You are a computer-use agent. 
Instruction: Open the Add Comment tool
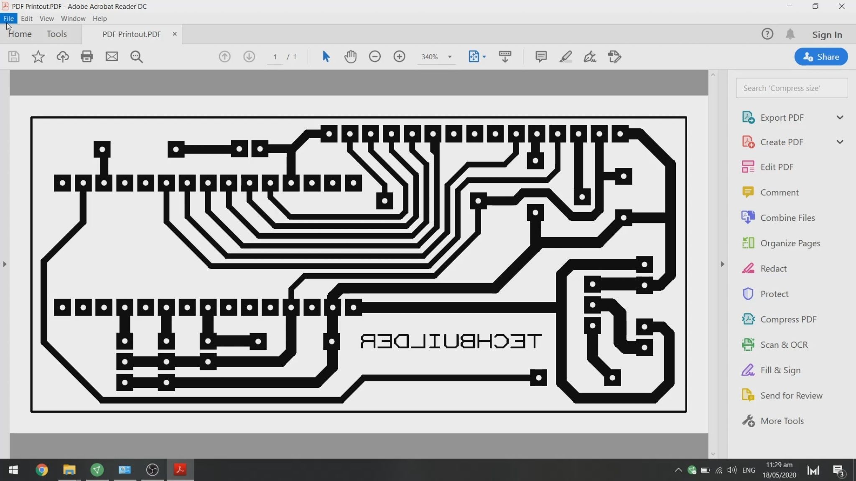pyautogui.click(x=540, y=56)
